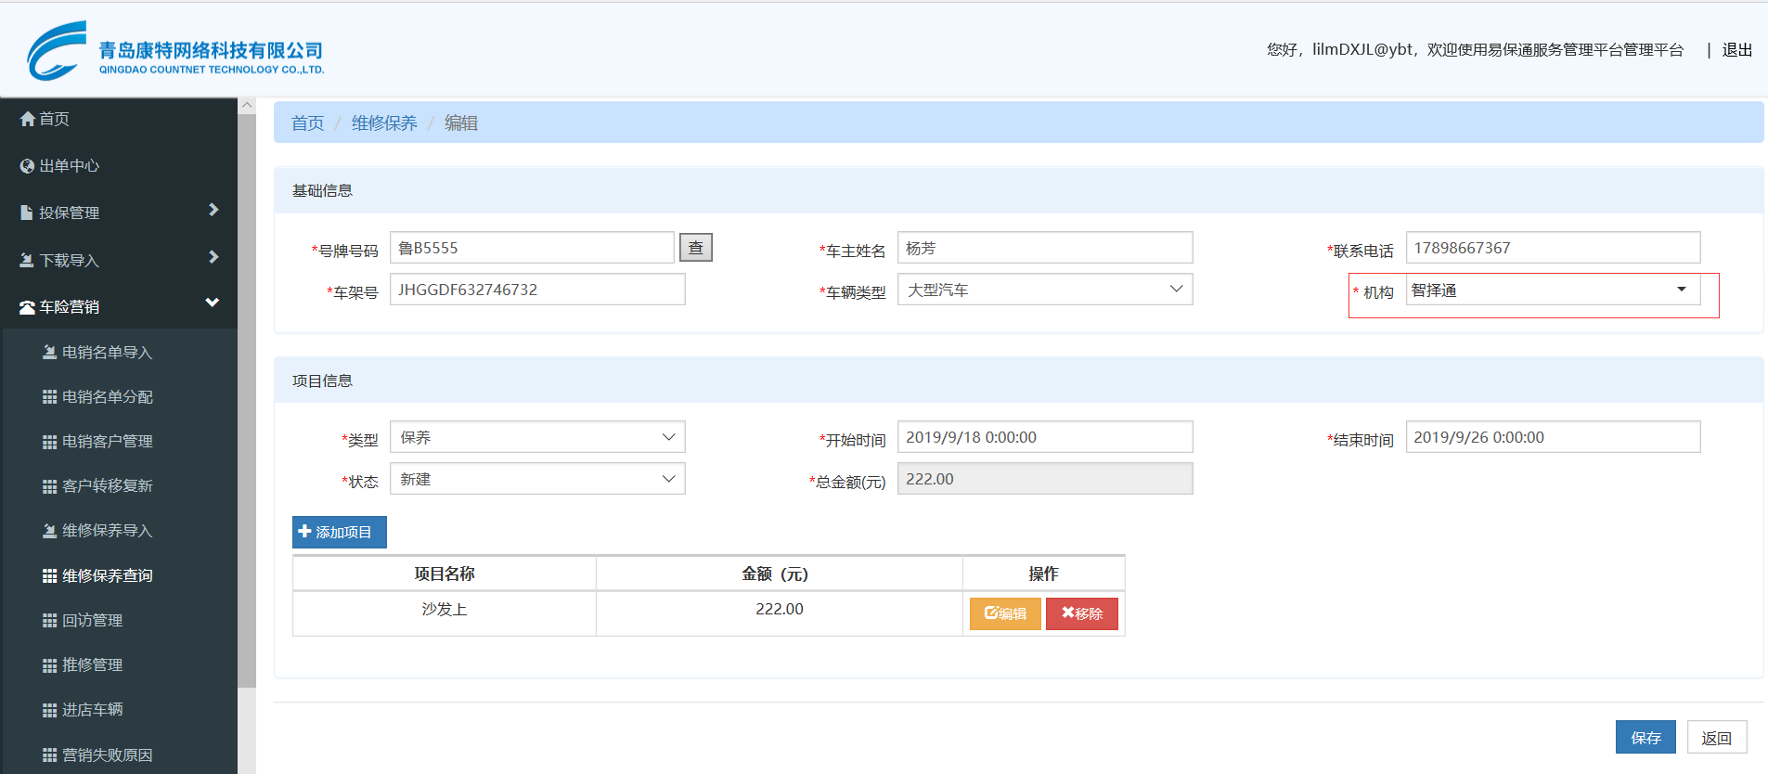Click the 添加项目 button
1768x774 pixels.
coord(340,533)
